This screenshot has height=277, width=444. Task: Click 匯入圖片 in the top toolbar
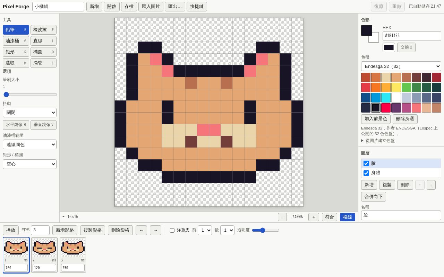[151, 7]
